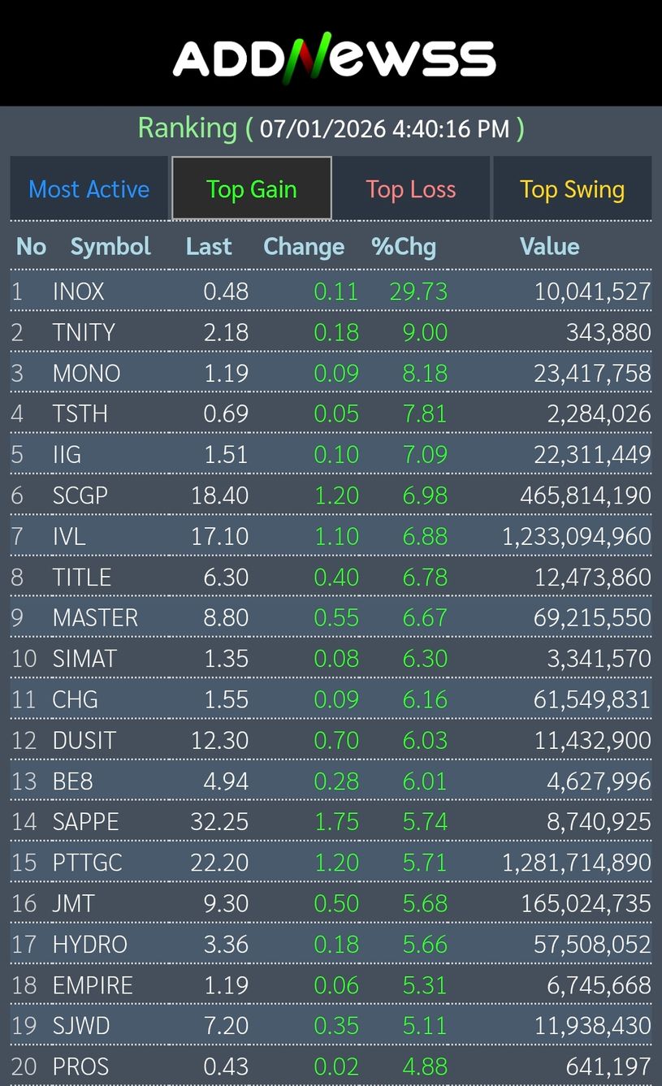Select the DUSIT stock
Viewport: 662px width, 1086px height.
tap(84, 741)
